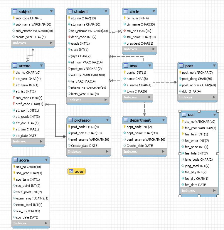Image resolution: width=224 pixels, height=230 pixels.
Task: Expand Indexes section of department table
Action: (x=163, y=151)
